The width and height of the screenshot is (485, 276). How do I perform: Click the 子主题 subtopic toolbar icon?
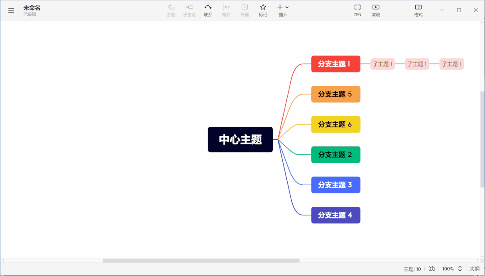pyautogui.click(x=189, y=8)
